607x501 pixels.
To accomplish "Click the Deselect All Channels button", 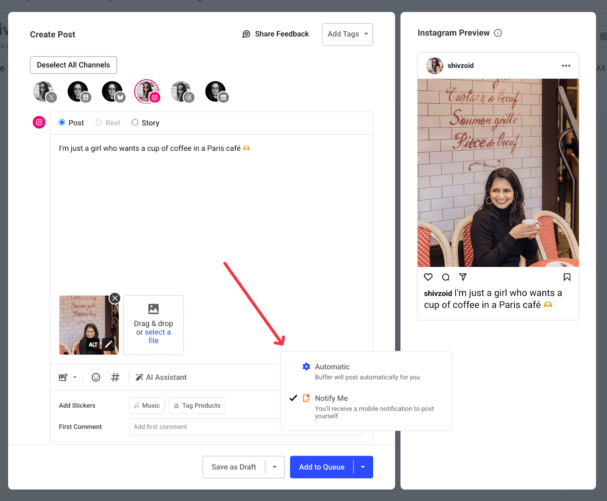I will point(73,65).
